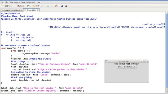
Task: Click the "# . (root)" comment line
Action: coord(7,32)
